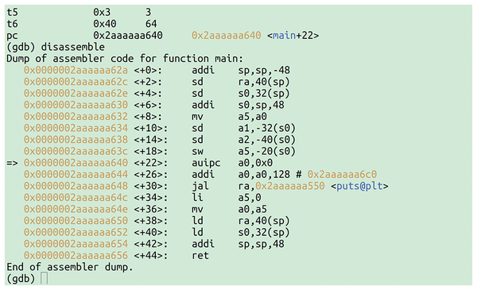Click the operand sp,sp,-48
Screen dimensions: 477x290
coord(264,71)
